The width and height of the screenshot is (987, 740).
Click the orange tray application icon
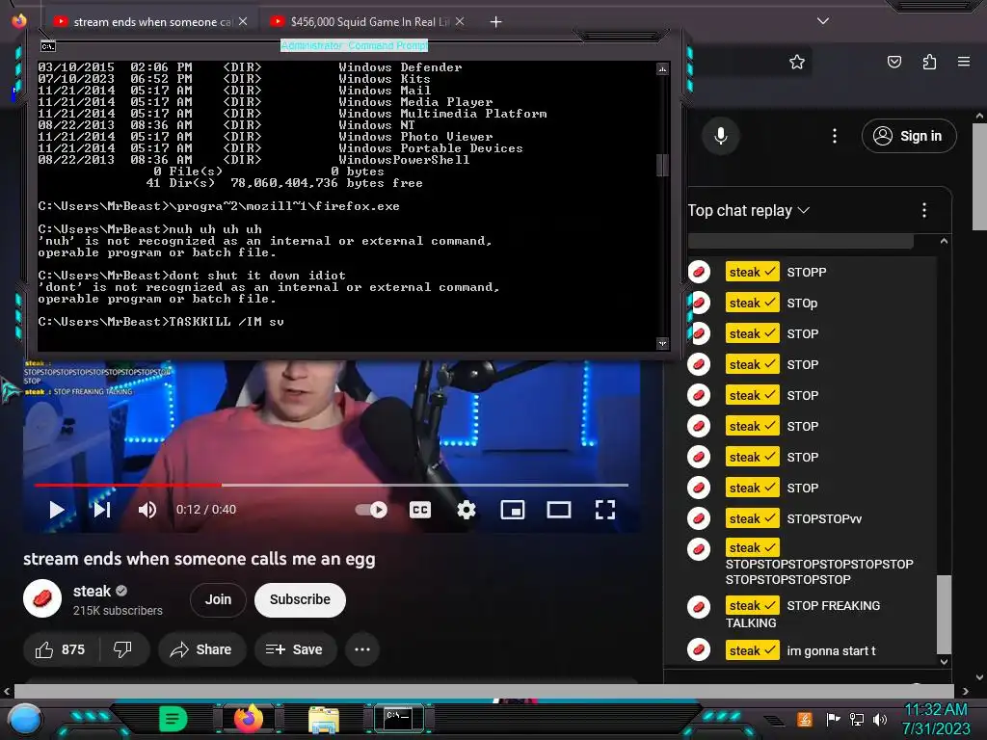pos(805,719)
